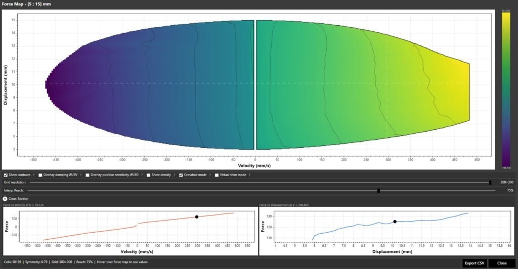Click the Interp. Reach label
Screen dimensions: 518x269
pos(14,191)
